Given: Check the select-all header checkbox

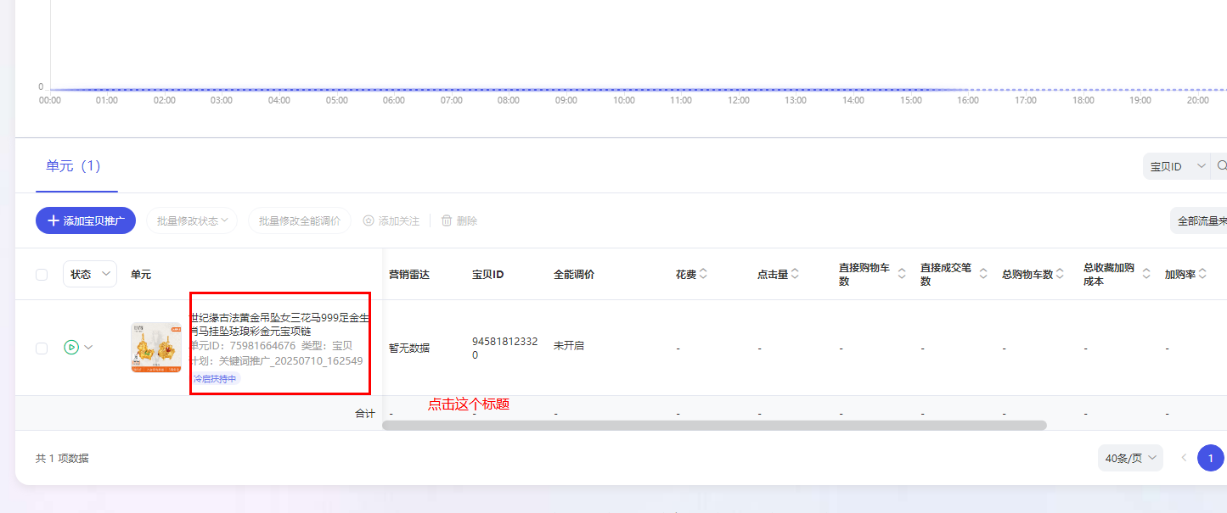Looking at the screenshot, I should 42,275.
